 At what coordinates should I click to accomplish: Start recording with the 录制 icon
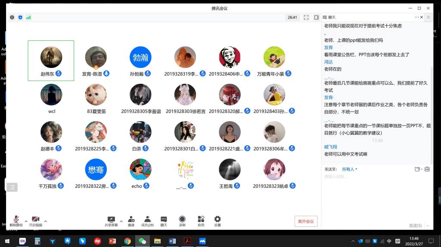coord(182,220)
